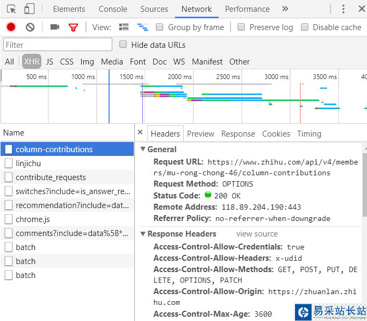Filter requests by Font
This screenshot has height=321, width=367.
pos(138,62)
